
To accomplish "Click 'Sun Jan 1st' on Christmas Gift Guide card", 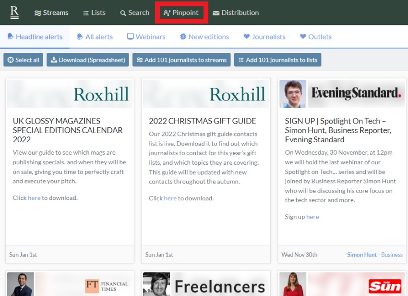I will [x=159, y=255].
